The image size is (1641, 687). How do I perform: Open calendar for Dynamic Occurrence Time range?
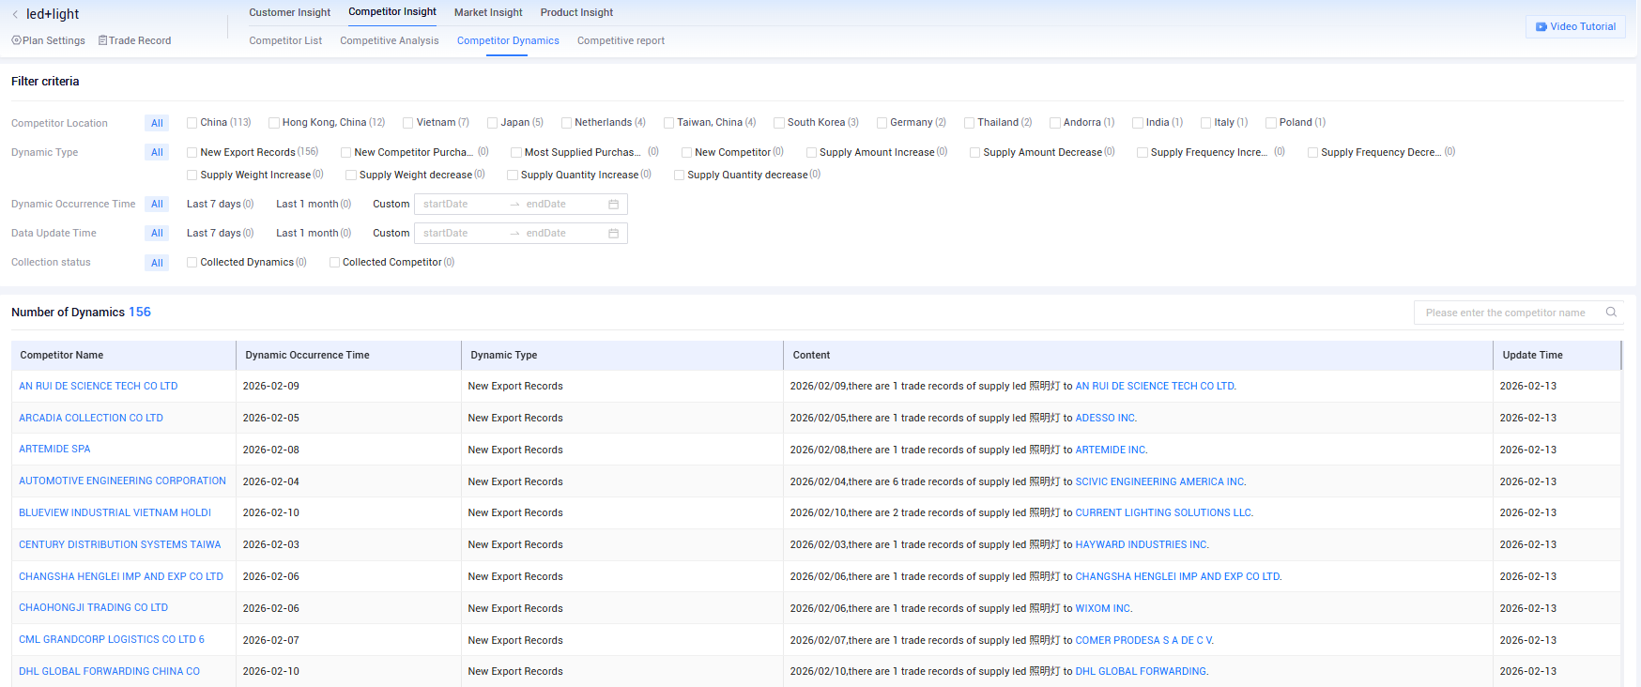[613, 205]
